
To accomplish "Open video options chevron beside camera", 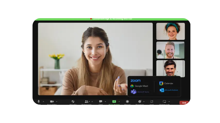I will pyautogui.click(x=57, y=102).
